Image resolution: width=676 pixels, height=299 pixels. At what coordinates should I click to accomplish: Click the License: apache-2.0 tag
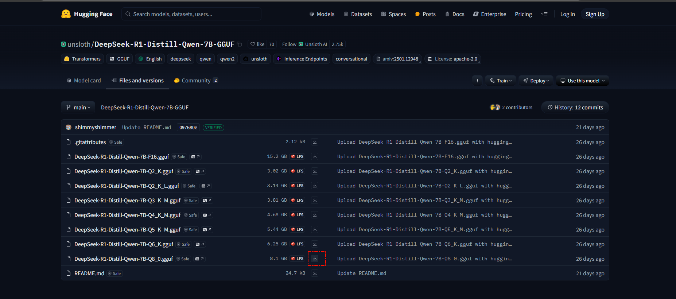(452, 59)
